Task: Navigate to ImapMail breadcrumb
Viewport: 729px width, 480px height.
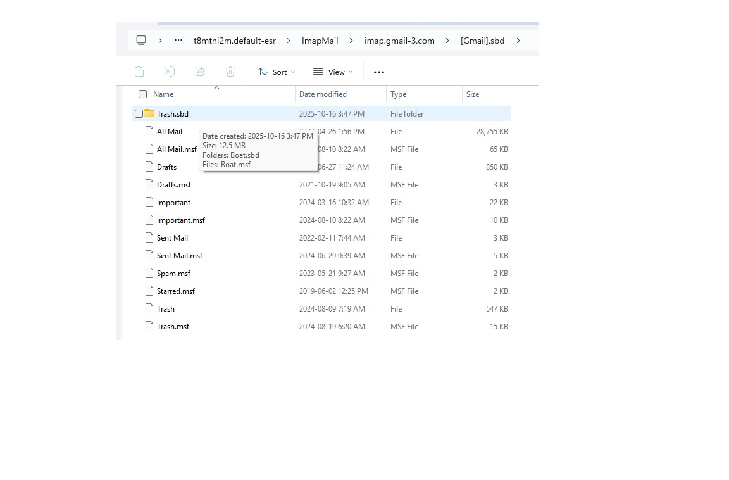Action: point(320,41)
